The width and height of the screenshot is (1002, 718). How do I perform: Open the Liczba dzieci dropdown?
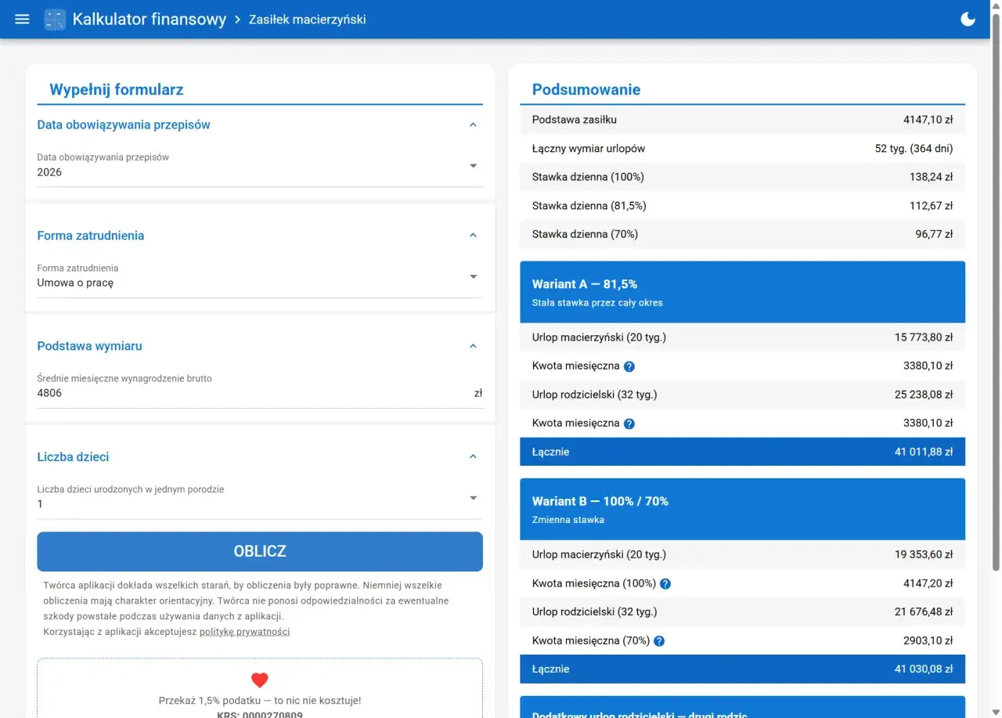pyautogui.click(x=473, y=497)
